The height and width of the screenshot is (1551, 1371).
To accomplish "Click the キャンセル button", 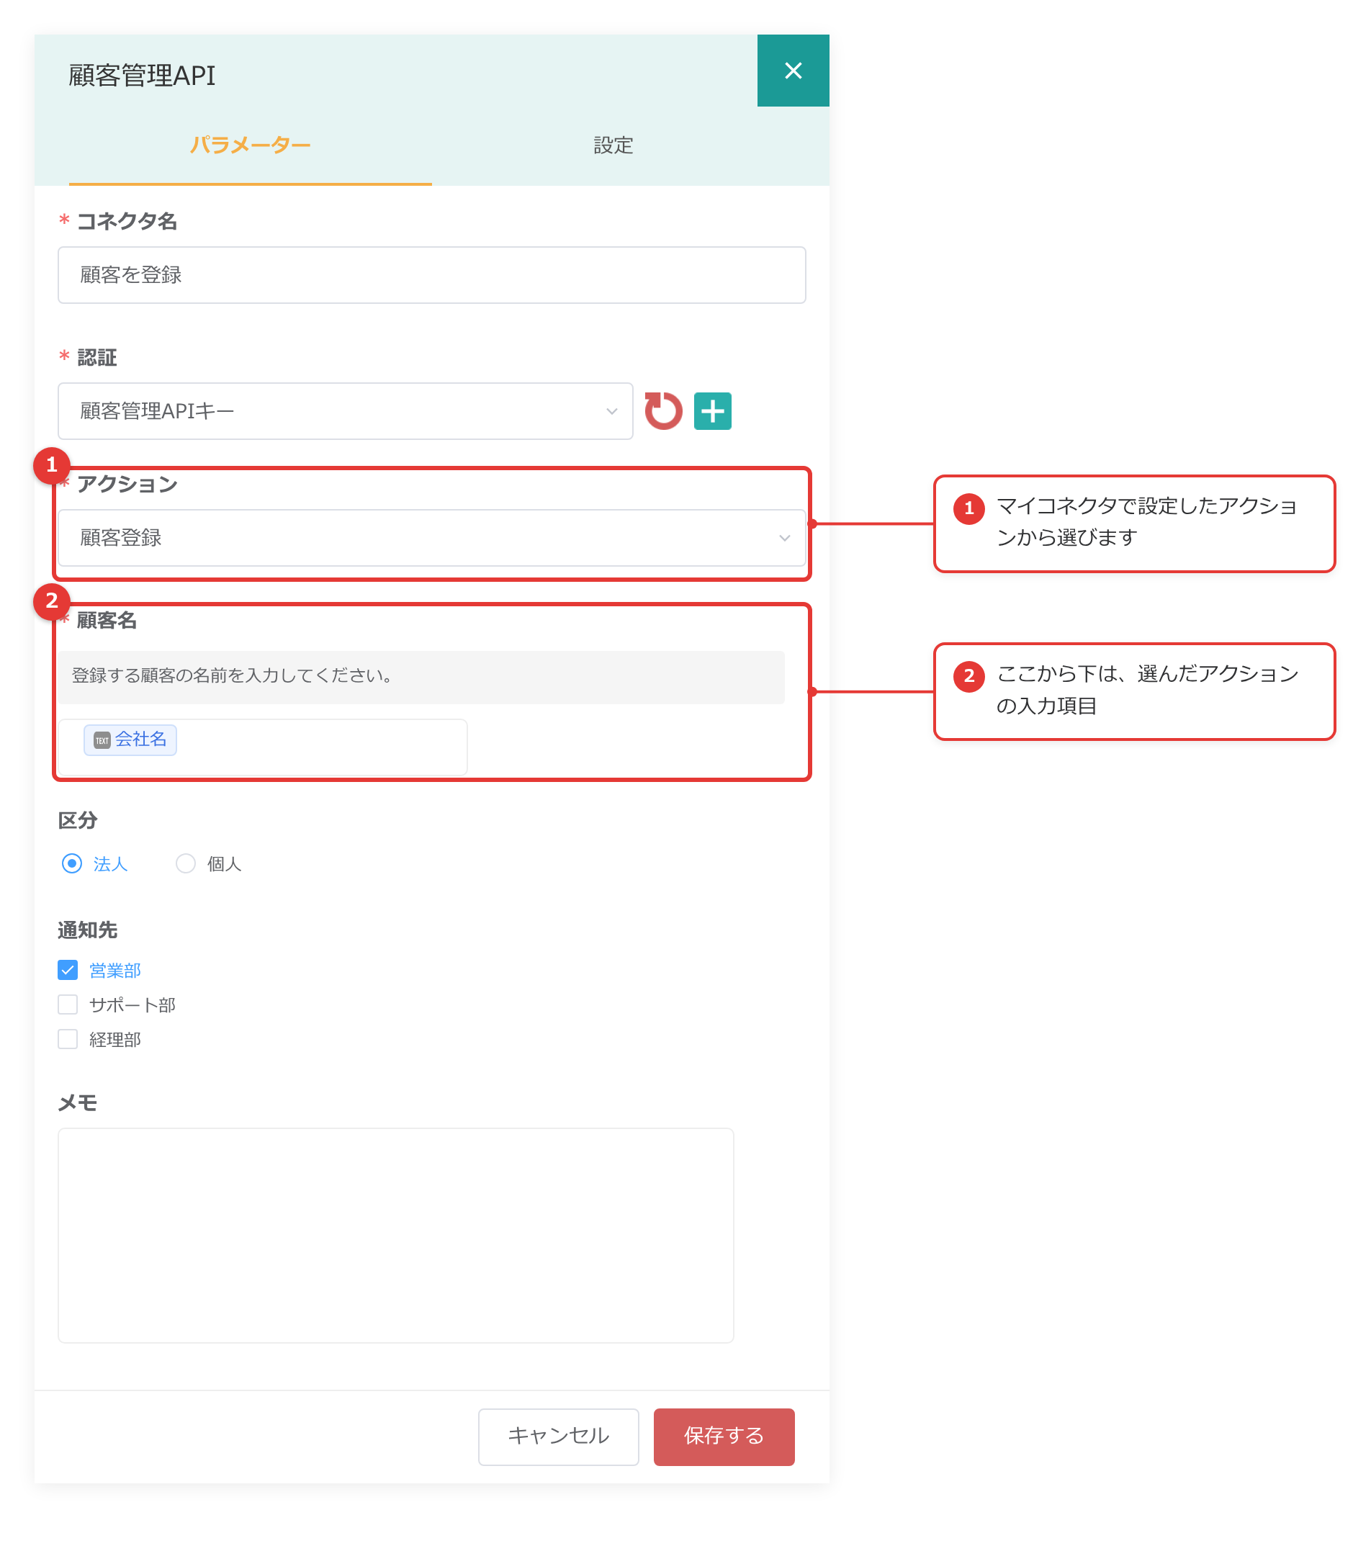I will [559, 1437].
